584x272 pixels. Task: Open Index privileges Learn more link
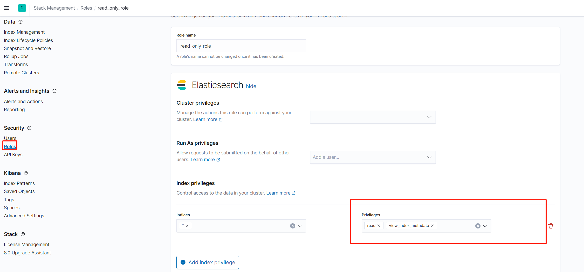(281, 193)
